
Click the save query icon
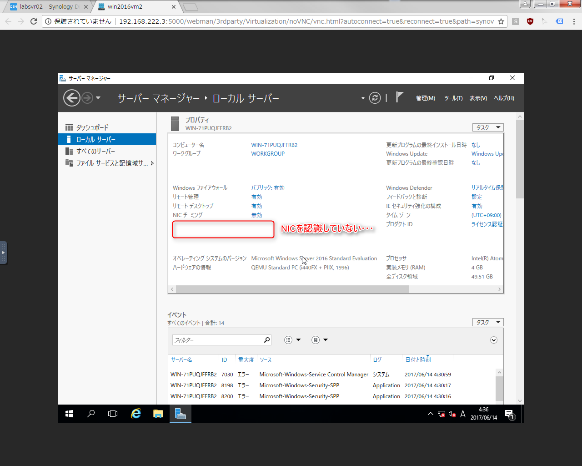tap(316, 340)
